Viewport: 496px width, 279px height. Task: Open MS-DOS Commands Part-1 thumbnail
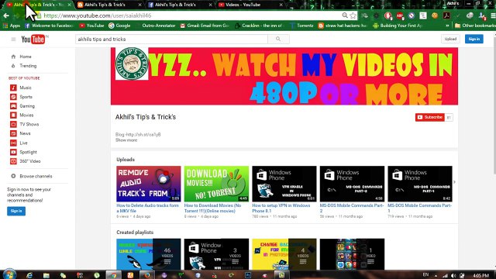(420, 184)
